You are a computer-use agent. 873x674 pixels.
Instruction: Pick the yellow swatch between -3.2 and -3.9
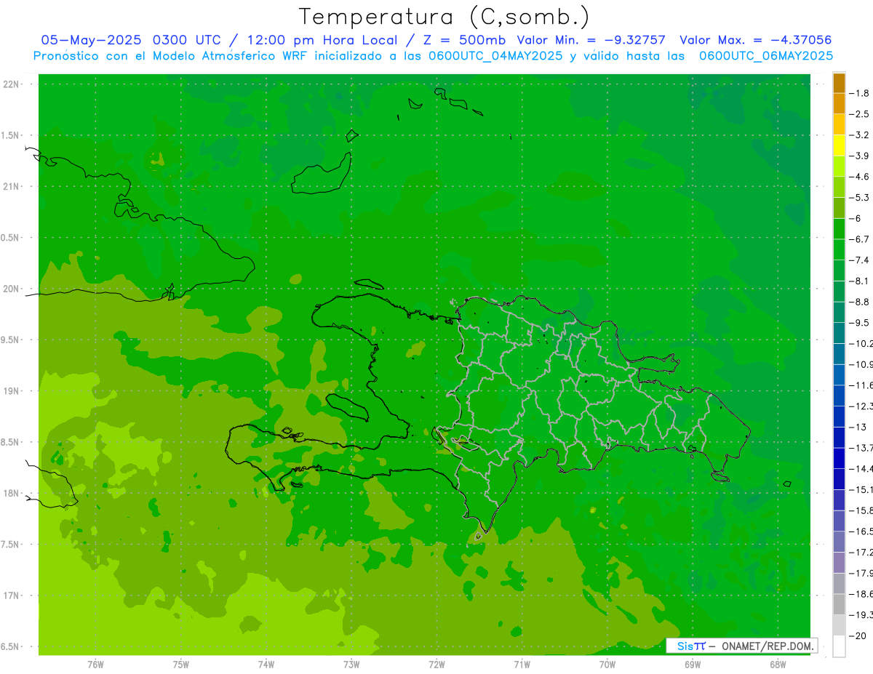click(839, 145)
